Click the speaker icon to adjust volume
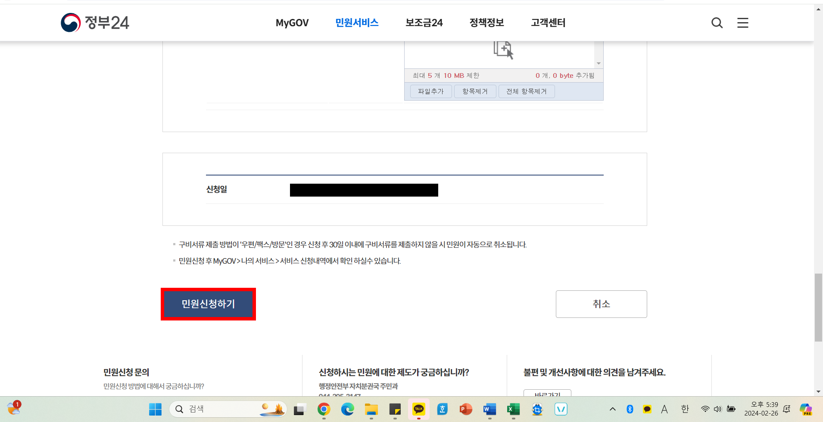 717,409
